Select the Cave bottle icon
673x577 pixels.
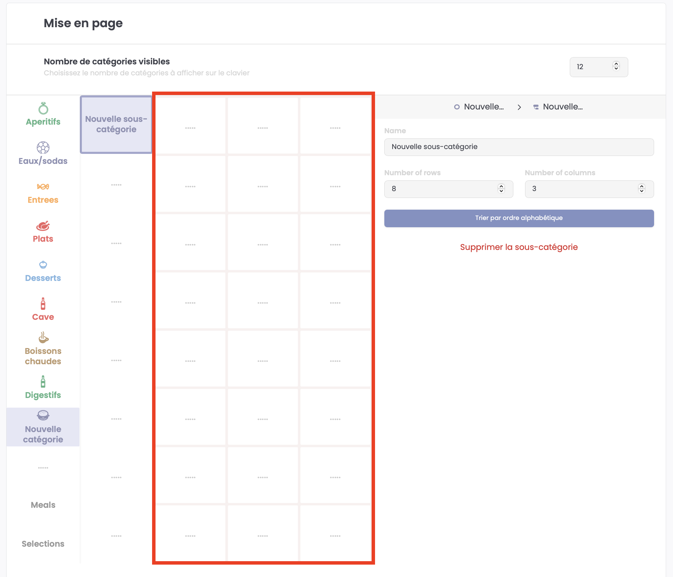pos(43,304)
